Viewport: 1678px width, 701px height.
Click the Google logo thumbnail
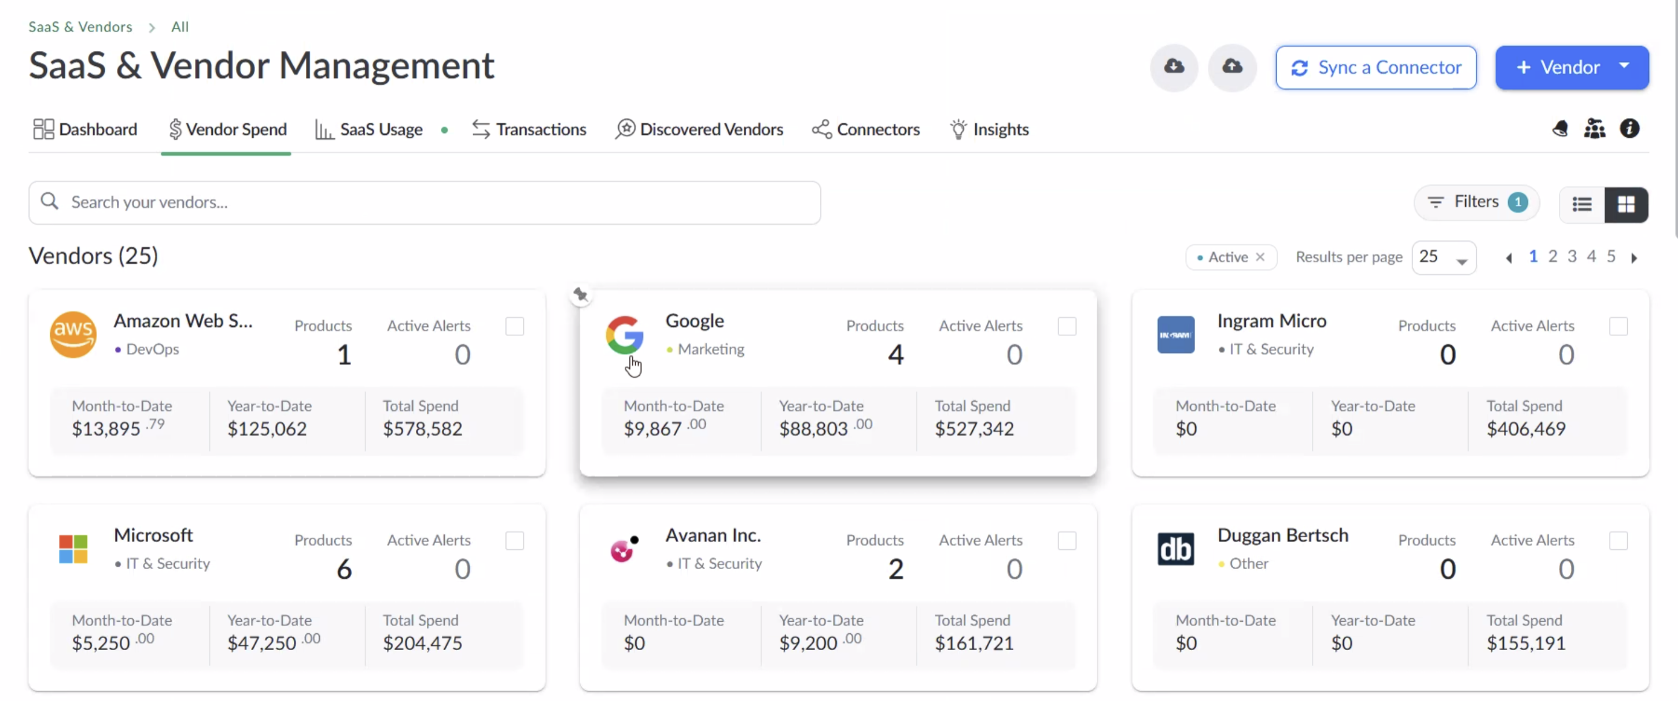point(624,335)
